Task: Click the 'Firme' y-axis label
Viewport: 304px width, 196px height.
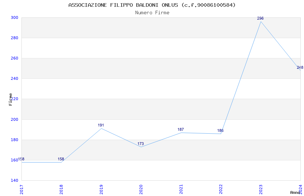Action: click(10, 99)
